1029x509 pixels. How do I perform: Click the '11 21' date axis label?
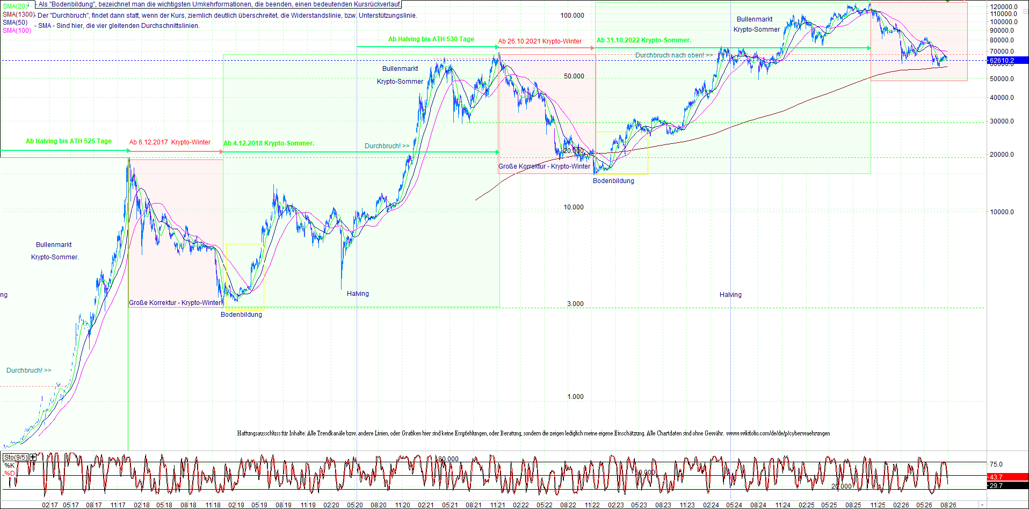coord(497,505)
